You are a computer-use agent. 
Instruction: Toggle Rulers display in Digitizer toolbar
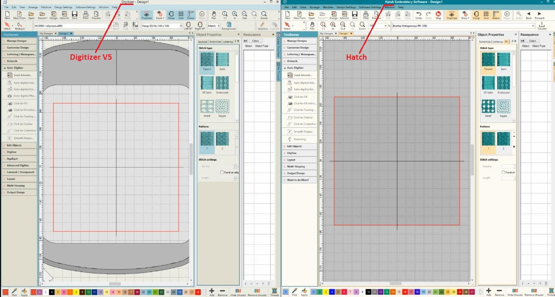pos(191,15)
